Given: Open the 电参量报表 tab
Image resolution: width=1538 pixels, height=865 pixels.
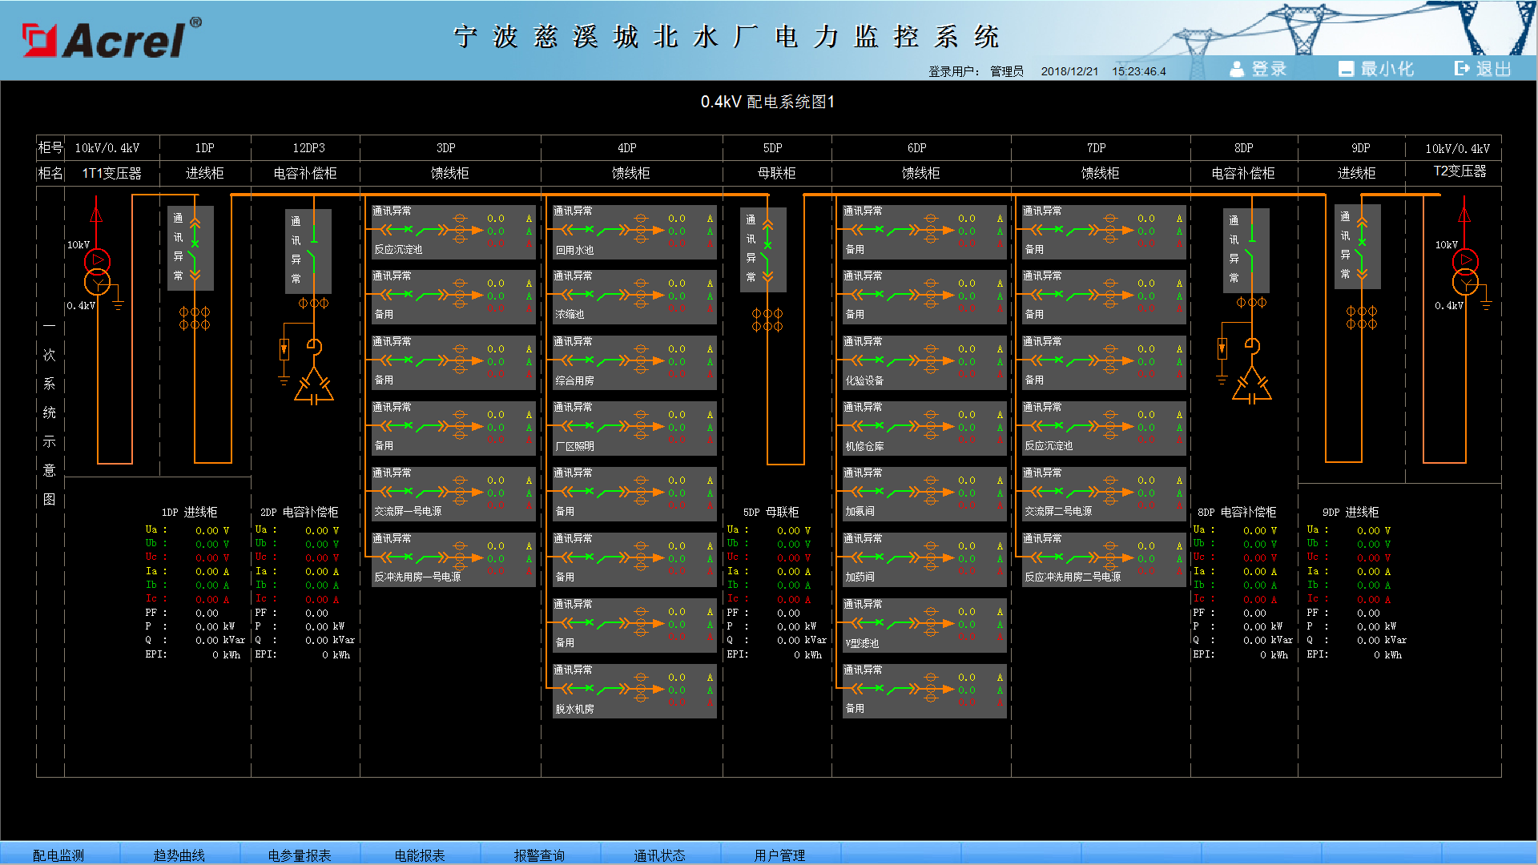Looking at the screenshot, I should [x=300, y=855].
